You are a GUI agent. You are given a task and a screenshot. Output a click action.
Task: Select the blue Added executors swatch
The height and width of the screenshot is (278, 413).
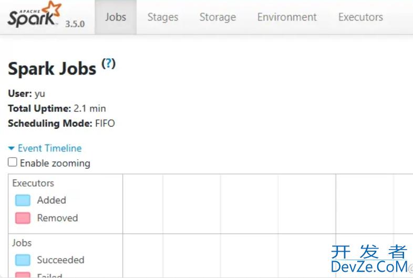23,200
